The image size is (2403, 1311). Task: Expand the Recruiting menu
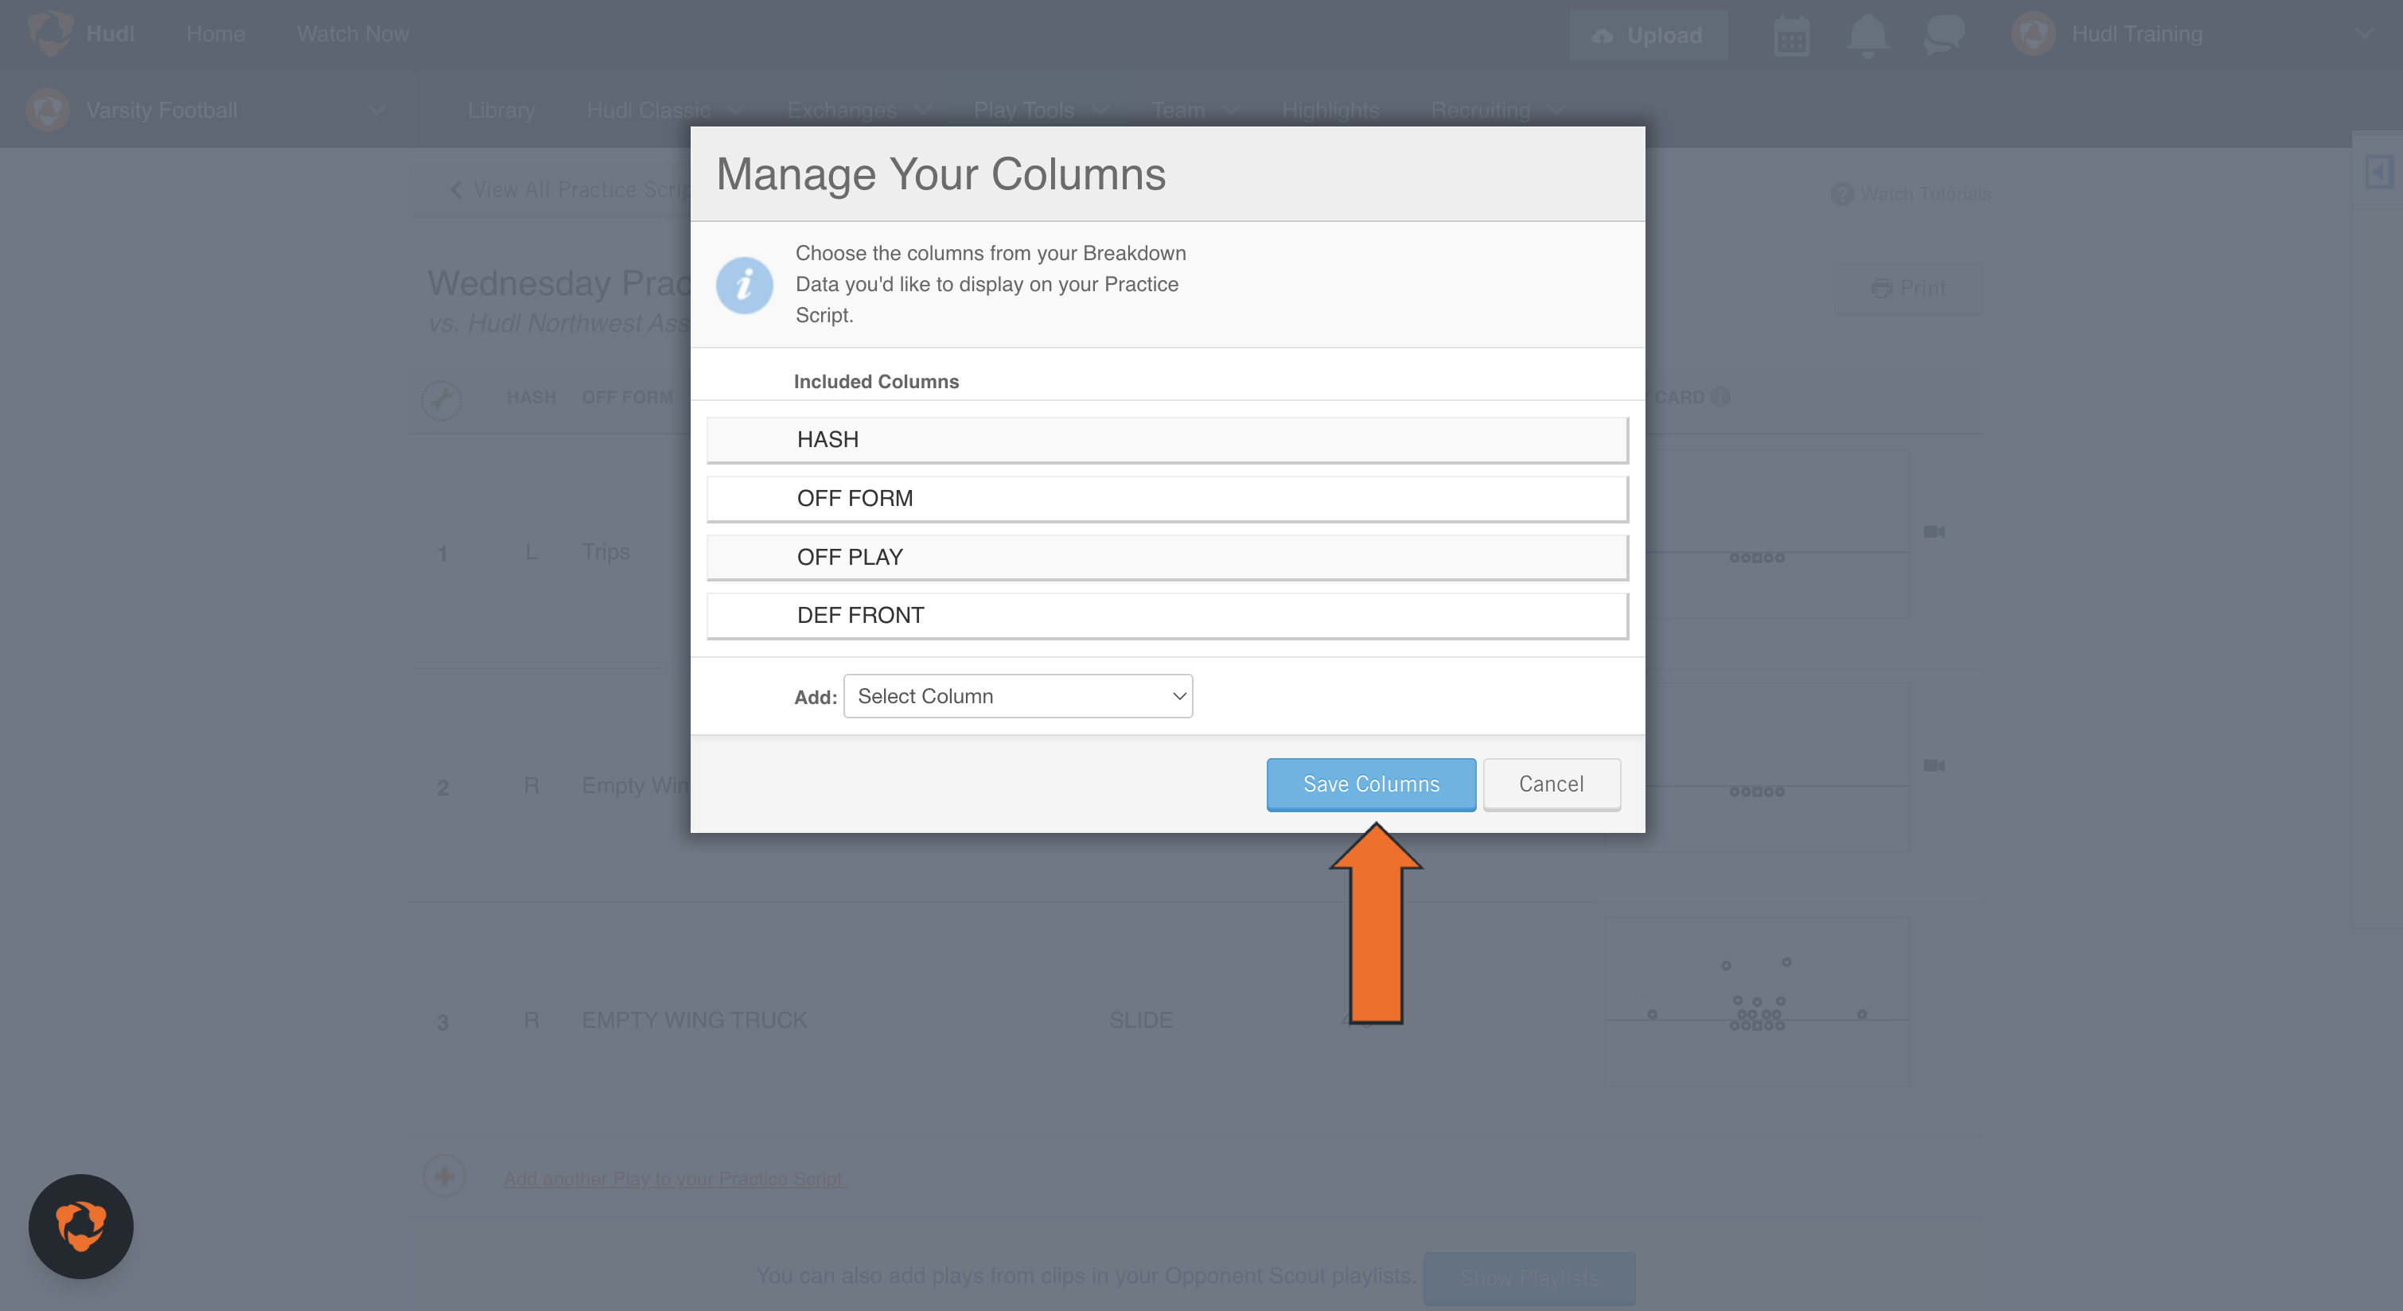pos(1497,110)
